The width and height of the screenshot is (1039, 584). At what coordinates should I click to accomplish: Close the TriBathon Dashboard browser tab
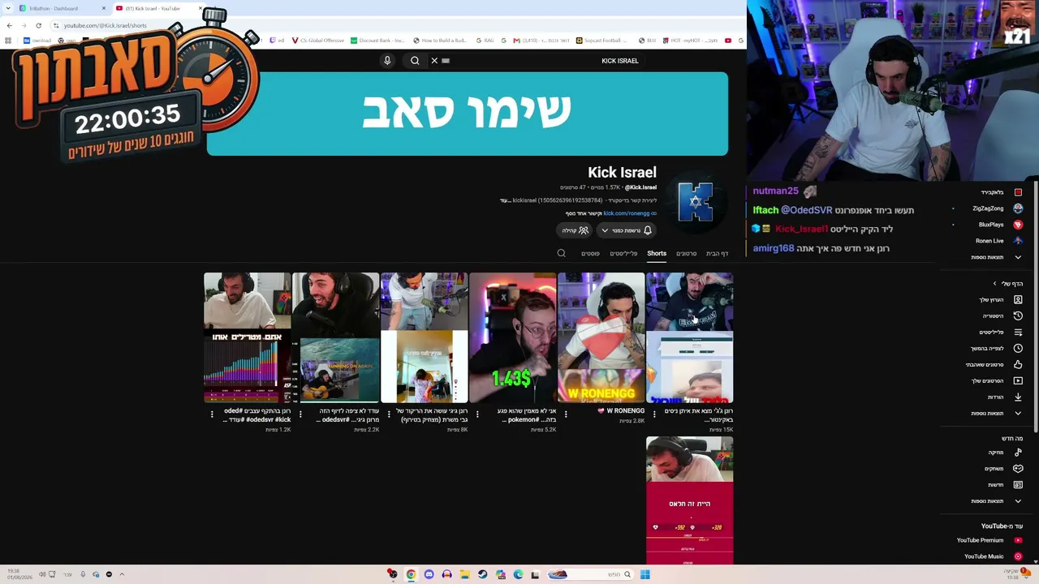tap(104, 8)
